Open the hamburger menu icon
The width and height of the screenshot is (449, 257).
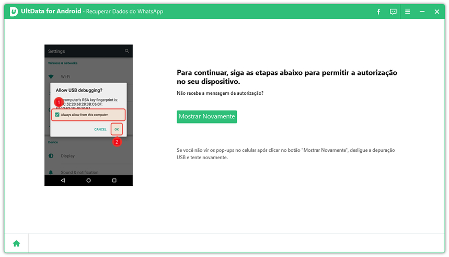pos(408,12)
